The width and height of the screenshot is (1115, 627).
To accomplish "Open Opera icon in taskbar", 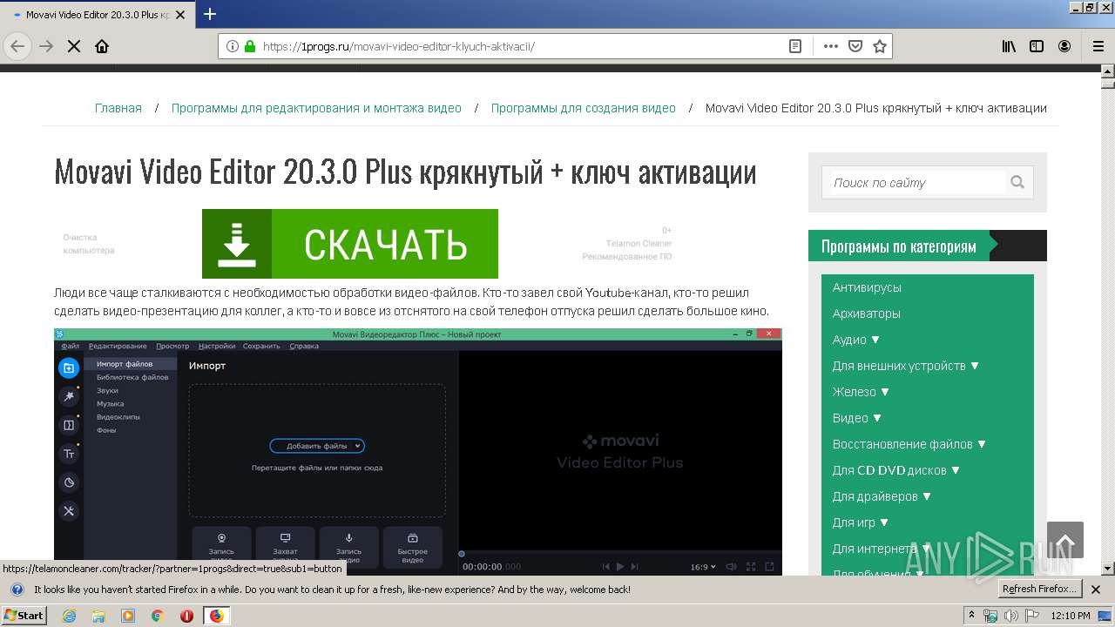I will click(x=186, y=616).
